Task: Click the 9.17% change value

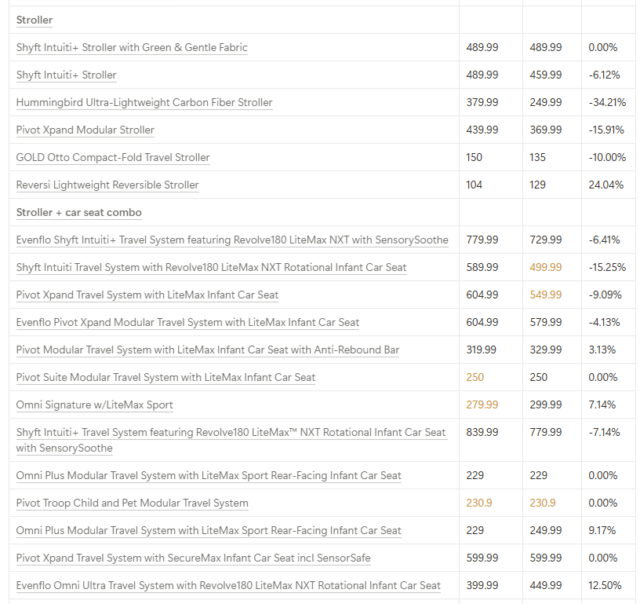Action: pos(602,530)
